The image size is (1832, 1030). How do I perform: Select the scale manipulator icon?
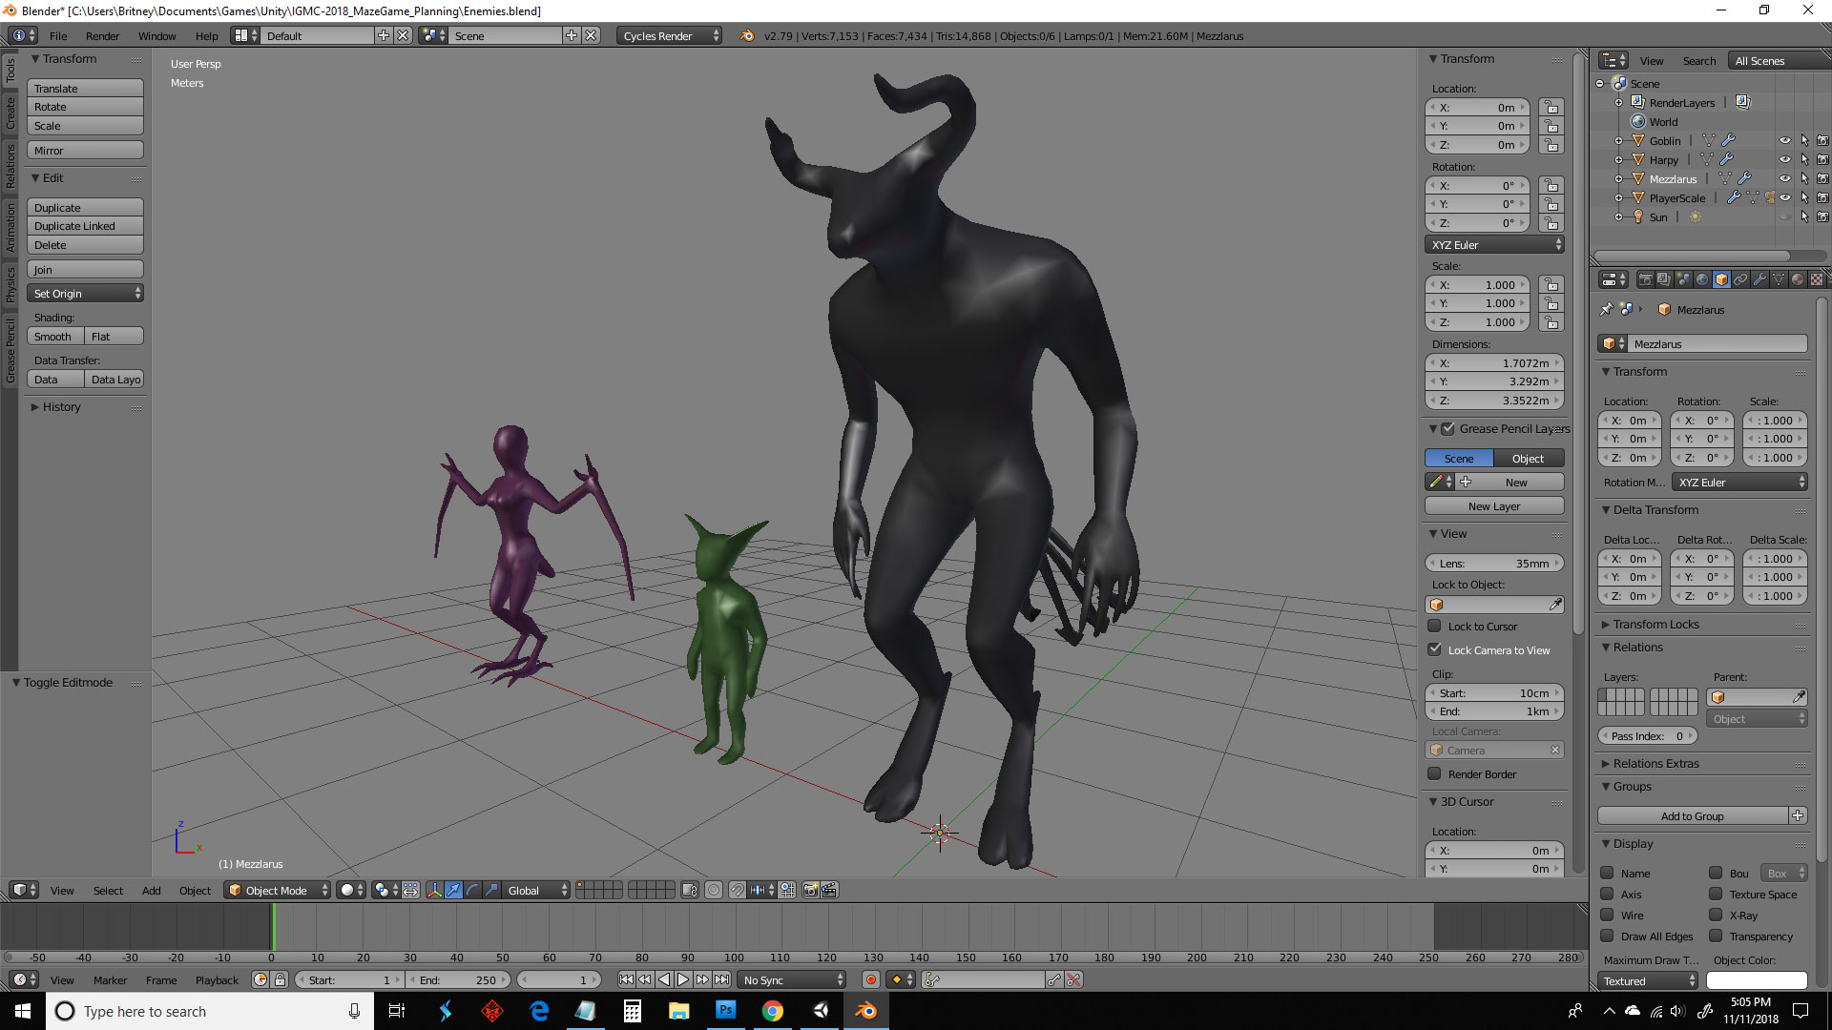click(491, 890)
